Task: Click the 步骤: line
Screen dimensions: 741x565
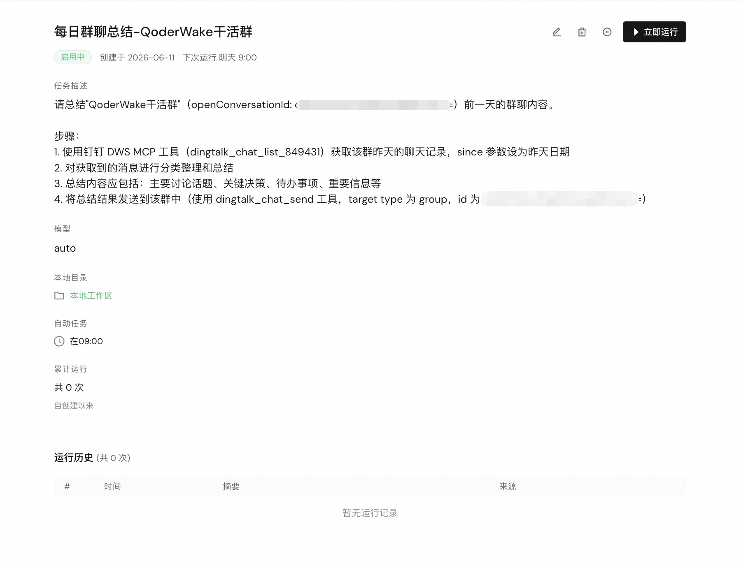Action: 67,136
